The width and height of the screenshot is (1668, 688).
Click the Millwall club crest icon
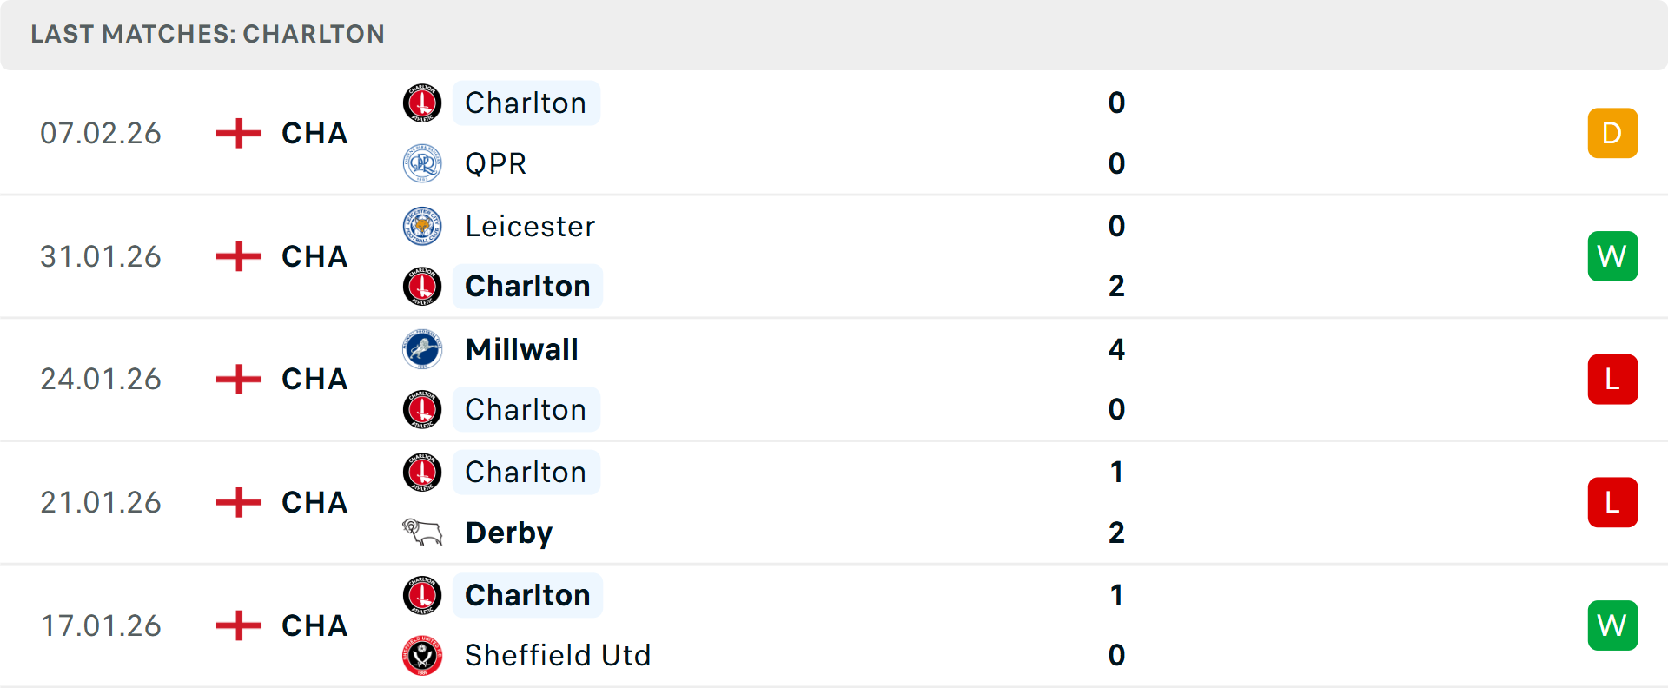(x=422, y=349)
